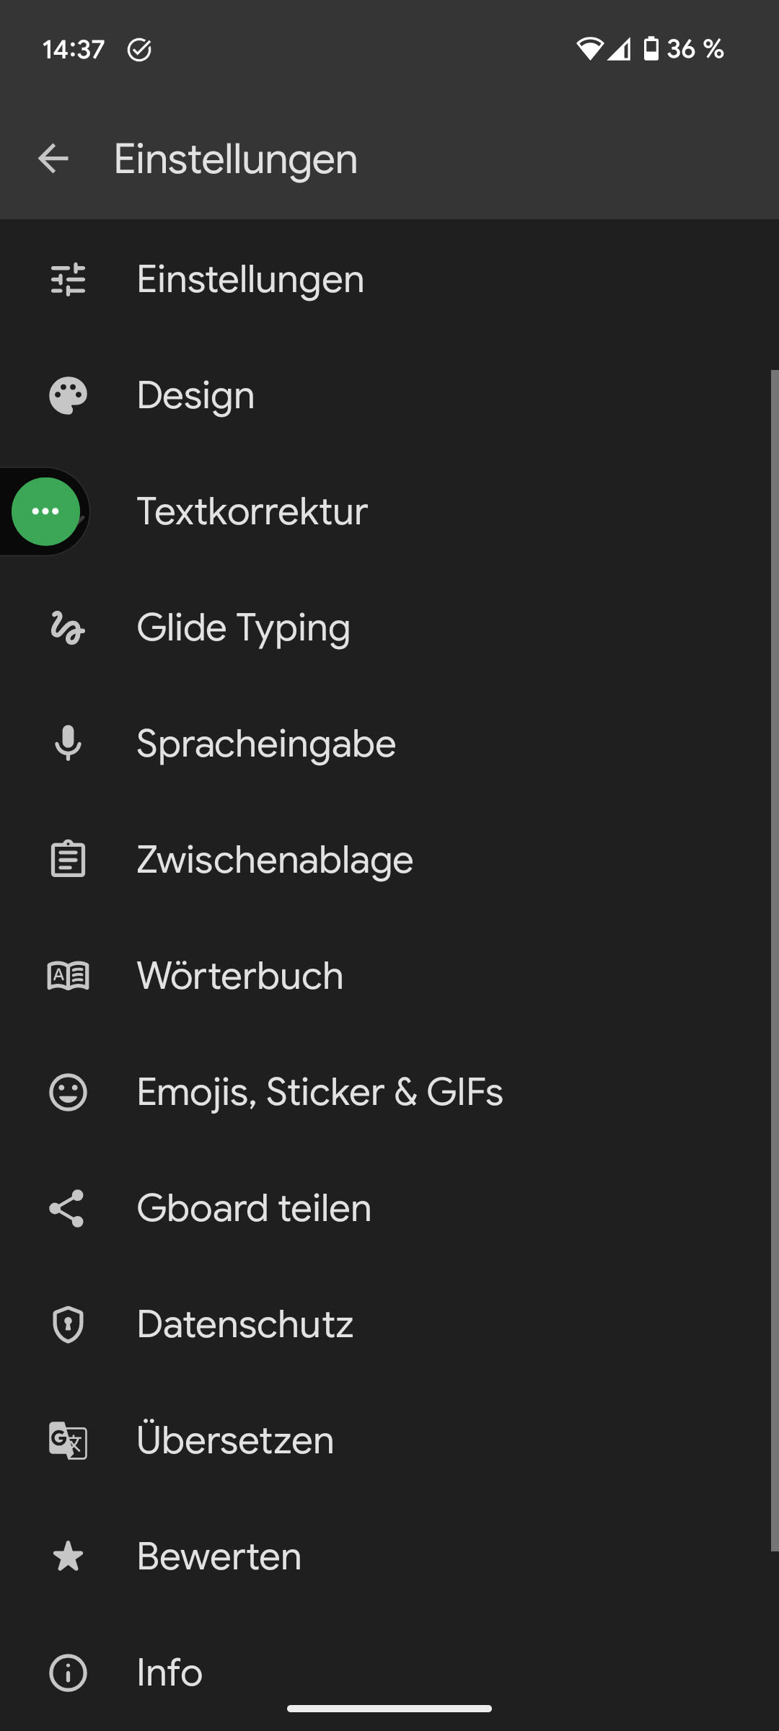
Task: Tap the Glide Typing squiggle icon
Action: 68,627
